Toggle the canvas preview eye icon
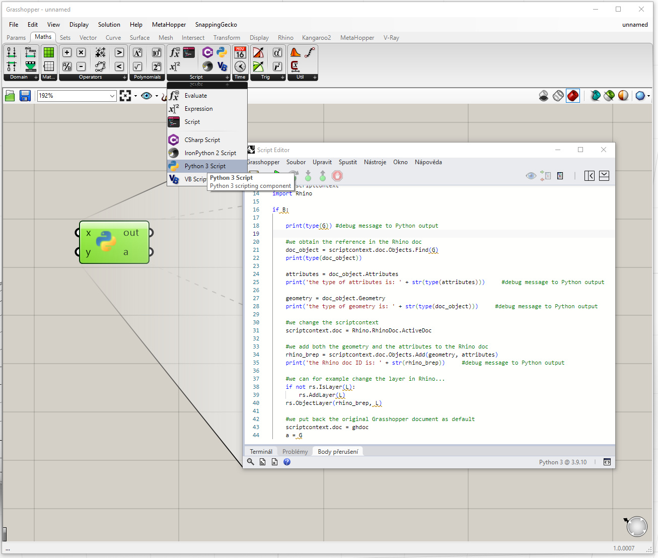The height and width of the screenshot is (558, 658). 147,96
